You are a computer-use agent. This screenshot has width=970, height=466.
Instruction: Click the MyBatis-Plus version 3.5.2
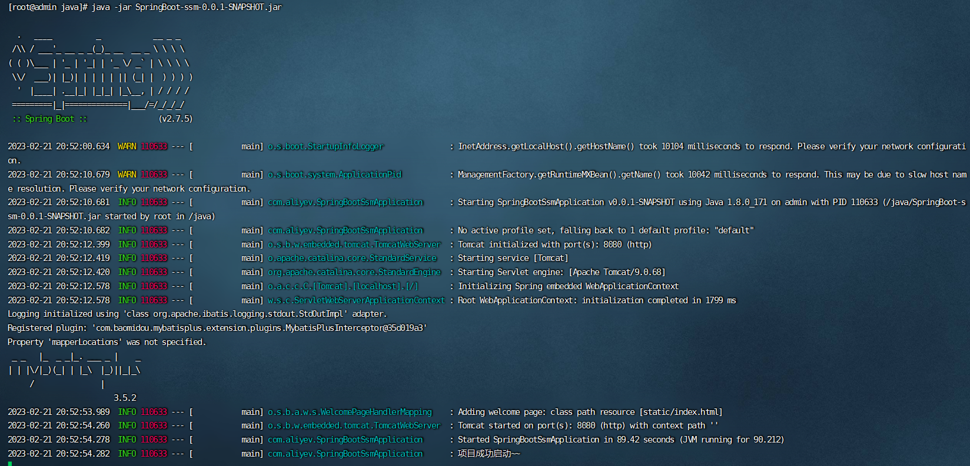click(125, 398)
